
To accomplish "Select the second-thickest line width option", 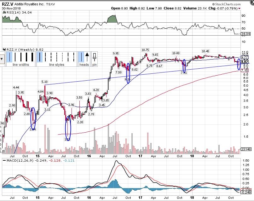I will point(26,57).
